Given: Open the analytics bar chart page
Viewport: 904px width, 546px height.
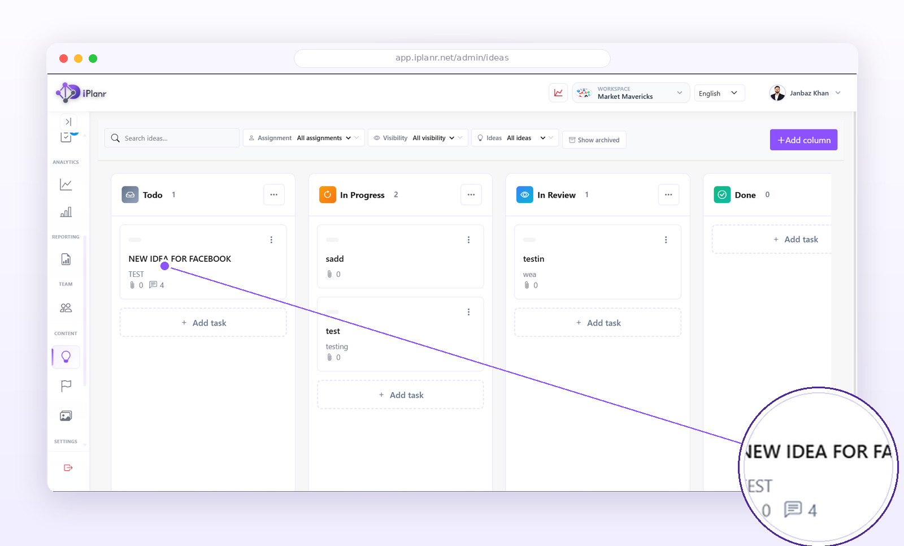Looking at the screenshot, I should point(66,212).
